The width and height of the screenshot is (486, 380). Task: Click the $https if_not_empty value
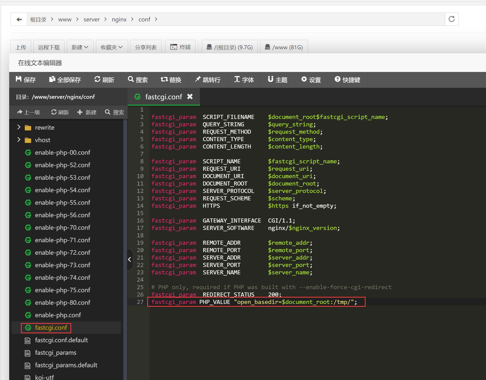coord(302,206)
